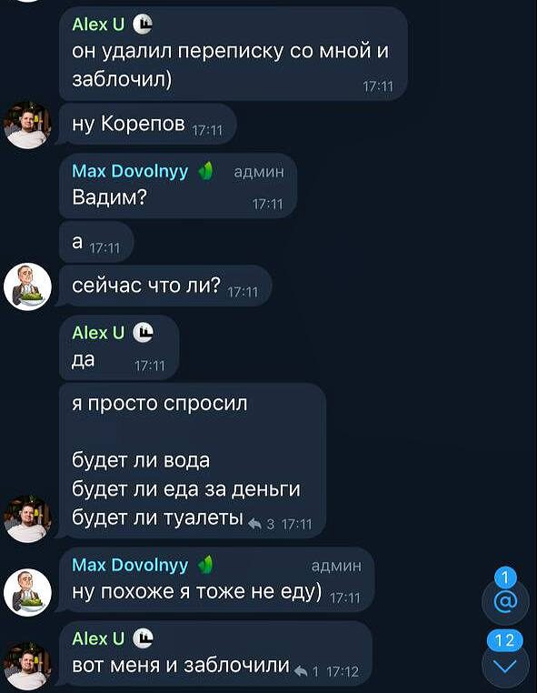This screenshot has width=537, height=693.
Task: Jump to latest messages with down chevron
Action: 505,666
